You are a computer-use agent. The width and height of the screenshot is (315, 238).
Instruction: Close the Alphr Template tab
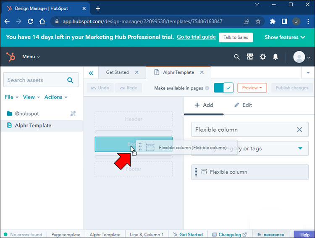[202, 72]
